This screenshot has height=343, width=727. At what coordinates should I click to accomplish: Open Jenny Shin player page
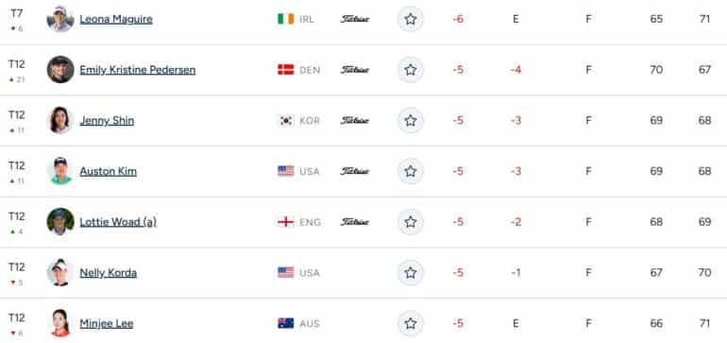pos(107,121)
